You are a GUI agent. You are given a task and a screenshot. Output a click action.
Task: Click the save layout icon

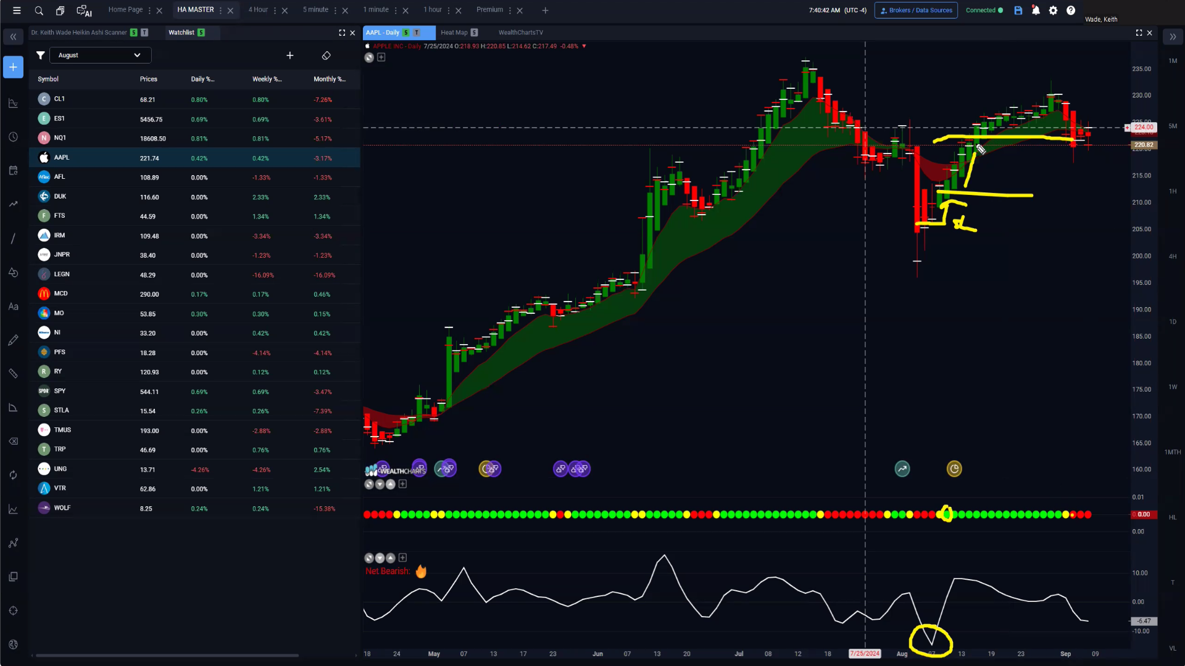[x=1018, y=10]
